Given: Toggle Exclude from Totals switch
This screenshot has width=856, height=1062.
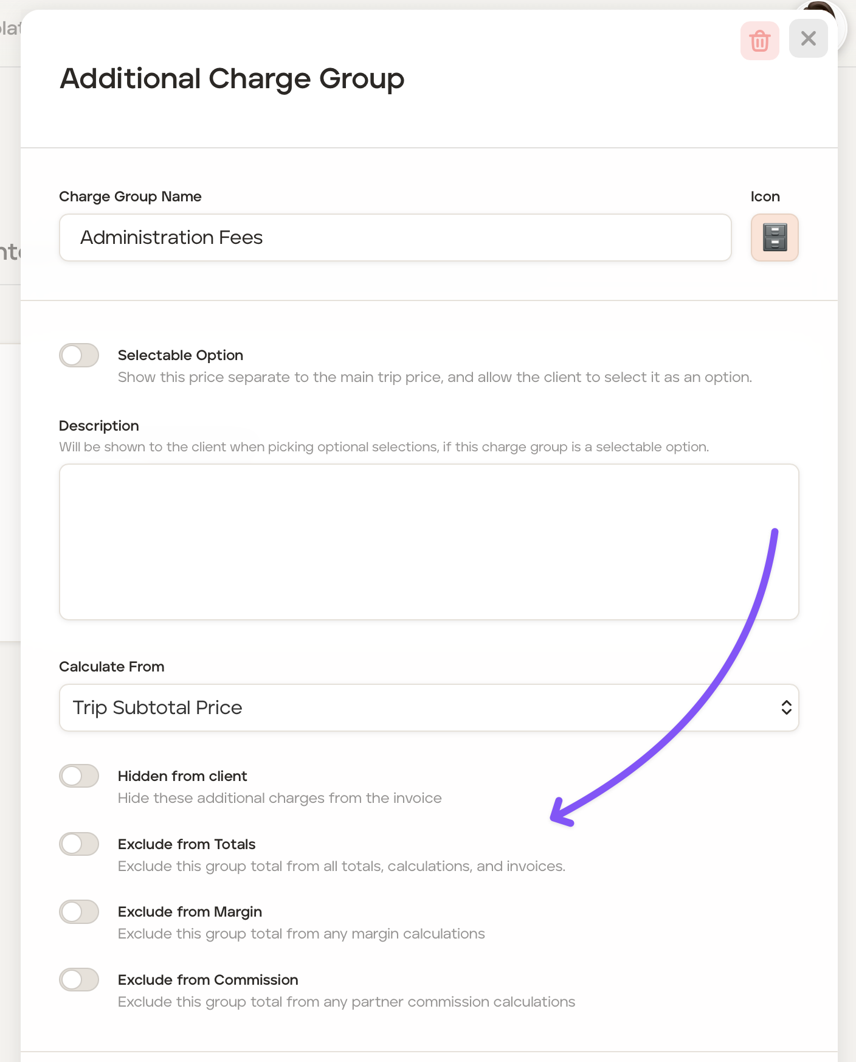Looking at the screenshot, I should point(79,844).
